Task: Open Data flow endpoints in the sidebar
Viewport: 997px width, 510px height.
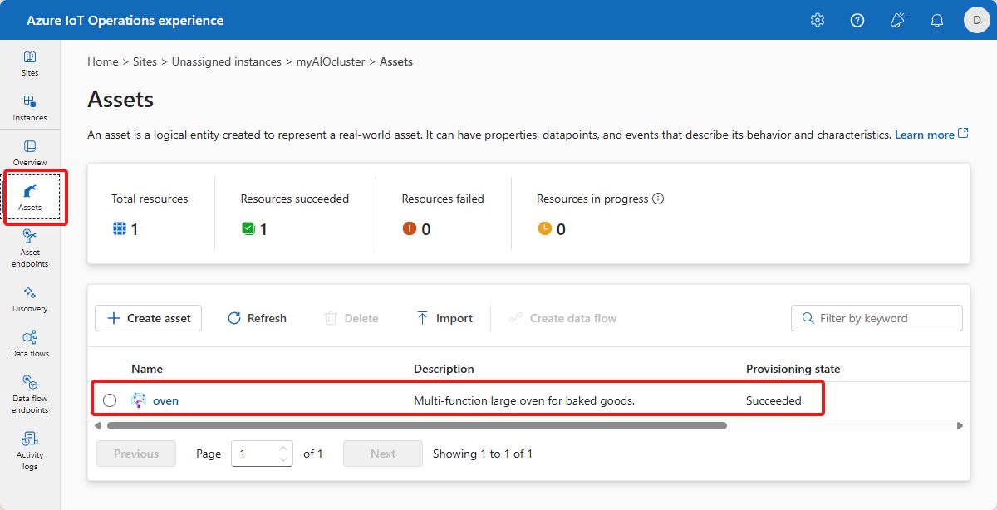Action: [30, 395]
